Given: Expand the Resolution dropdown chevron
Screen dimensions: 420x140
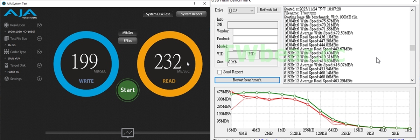Looking at the screenshot, I should pos(39,25).
